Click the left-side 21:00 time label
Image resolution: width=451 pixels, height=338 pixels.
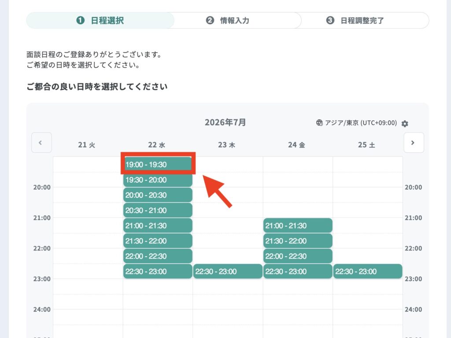[x=42, y=218]
